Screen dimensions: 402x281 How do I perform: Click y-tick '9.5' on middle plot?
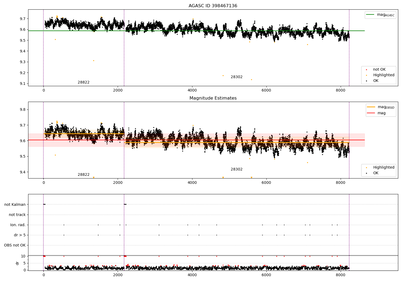(x=23, y=157)
